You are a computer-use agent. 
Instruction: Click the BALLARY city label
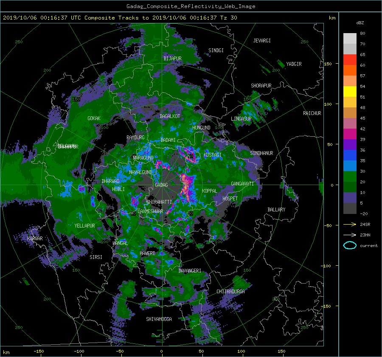276,210
